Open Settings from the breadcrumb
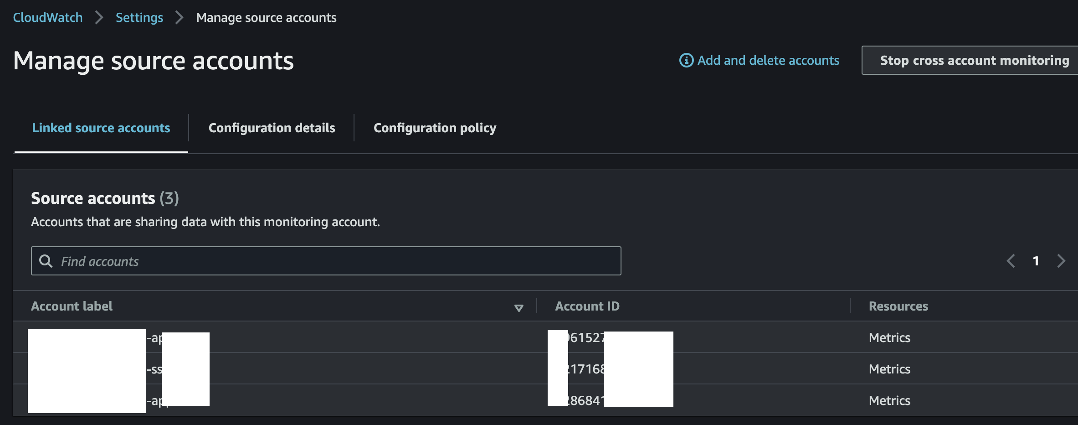 point(139,17)
